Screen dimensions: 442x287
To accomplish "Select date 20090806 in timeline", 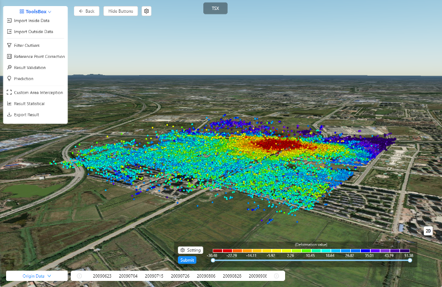I will (206, 276).
